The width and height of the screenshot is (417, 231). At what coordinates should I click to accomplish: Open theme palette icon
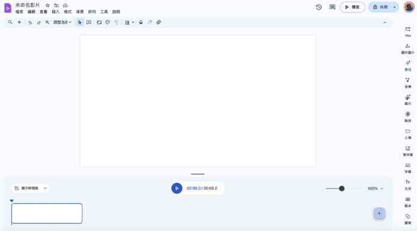point(108,22)
